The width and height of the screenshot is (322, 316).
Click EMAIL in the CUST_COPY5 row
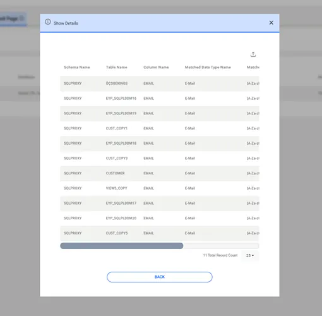coord(148,233)
